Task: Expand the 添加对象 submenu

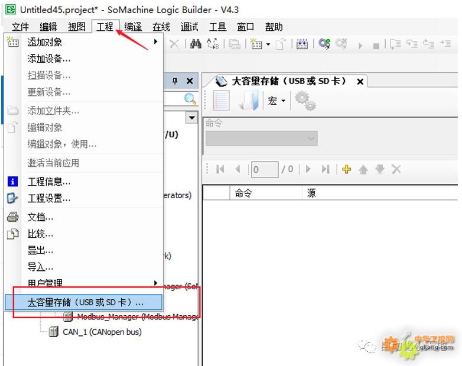Action: tap(84, 42)
